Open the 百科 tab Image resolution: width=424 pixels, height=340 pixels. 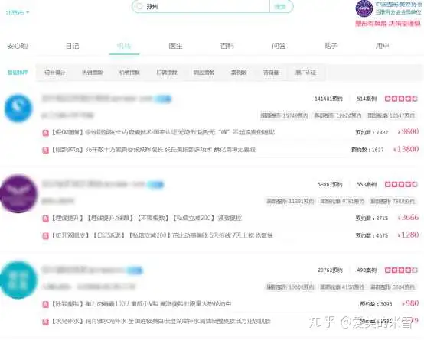[227, 46]
